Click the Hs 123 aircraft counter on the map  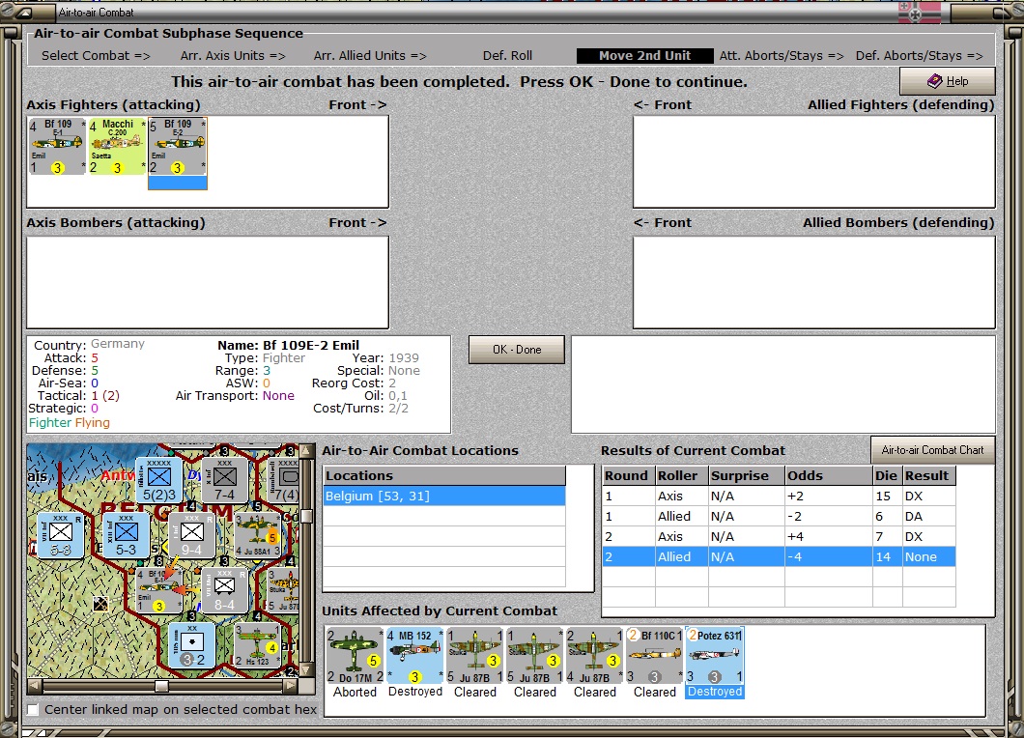point(257,645)
